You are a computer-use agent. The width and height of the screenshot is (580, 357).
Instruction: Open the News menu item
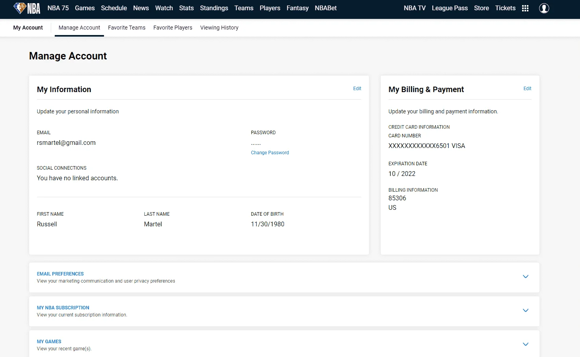pyautogui.click(x=141, y=8)
